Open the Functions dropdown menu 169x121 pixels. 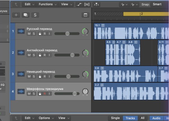coord(48,5)
